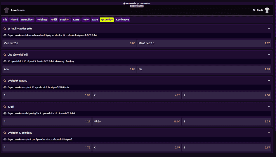Star the Výsledek 1. poločasu market
The image size is (276, 157).
point(5,133)
